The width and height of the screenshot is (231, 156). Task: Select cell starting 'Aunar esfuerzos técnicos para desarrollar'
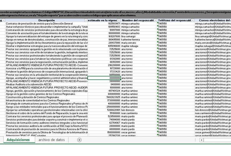pyautogui.click(x=47, y=27)
